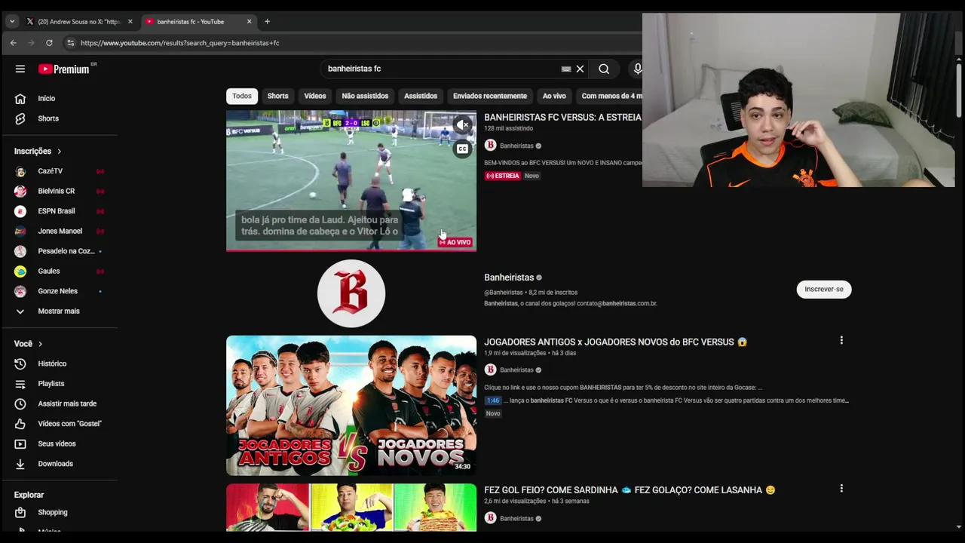The width and height of the screenshot is (965, 543).
Task: Select the Não assistidos filter chip
Action: tap(365, 96)
